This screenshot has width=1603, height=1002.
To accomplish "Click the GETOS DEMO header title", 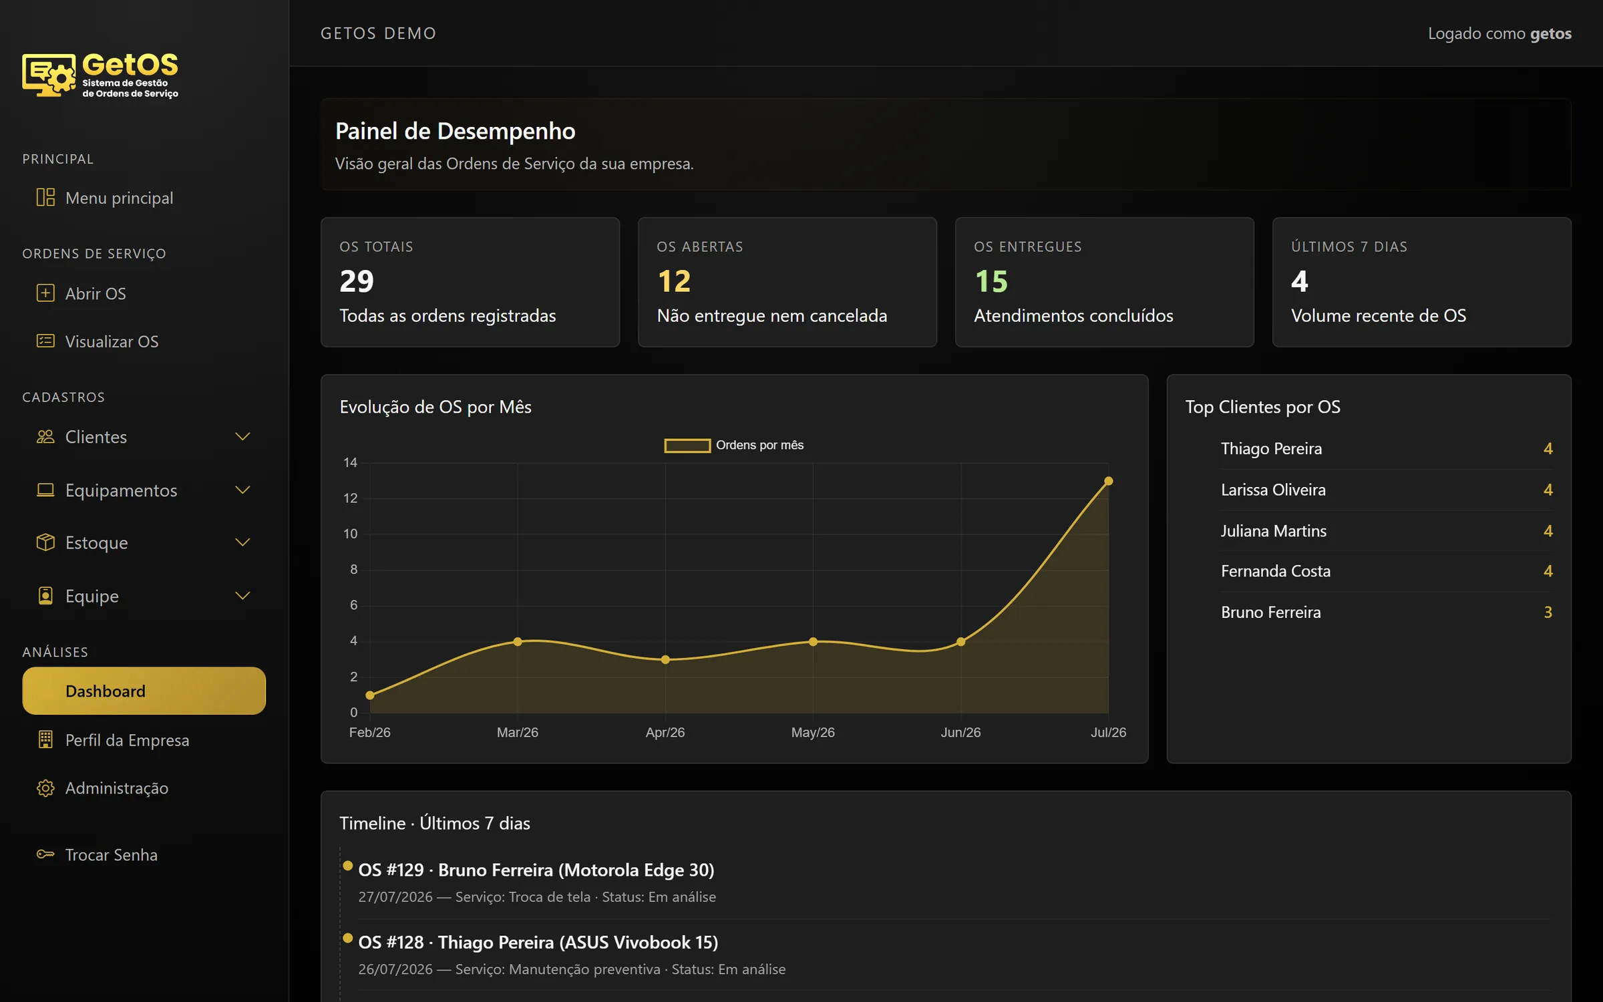I will point(378,33).
